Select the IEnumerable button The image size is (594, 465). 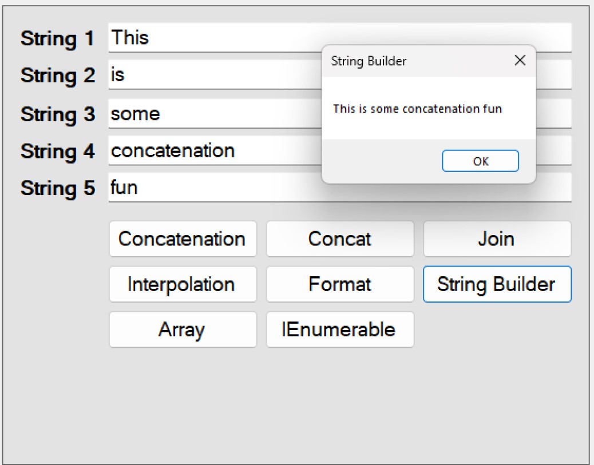click(340, 329)
